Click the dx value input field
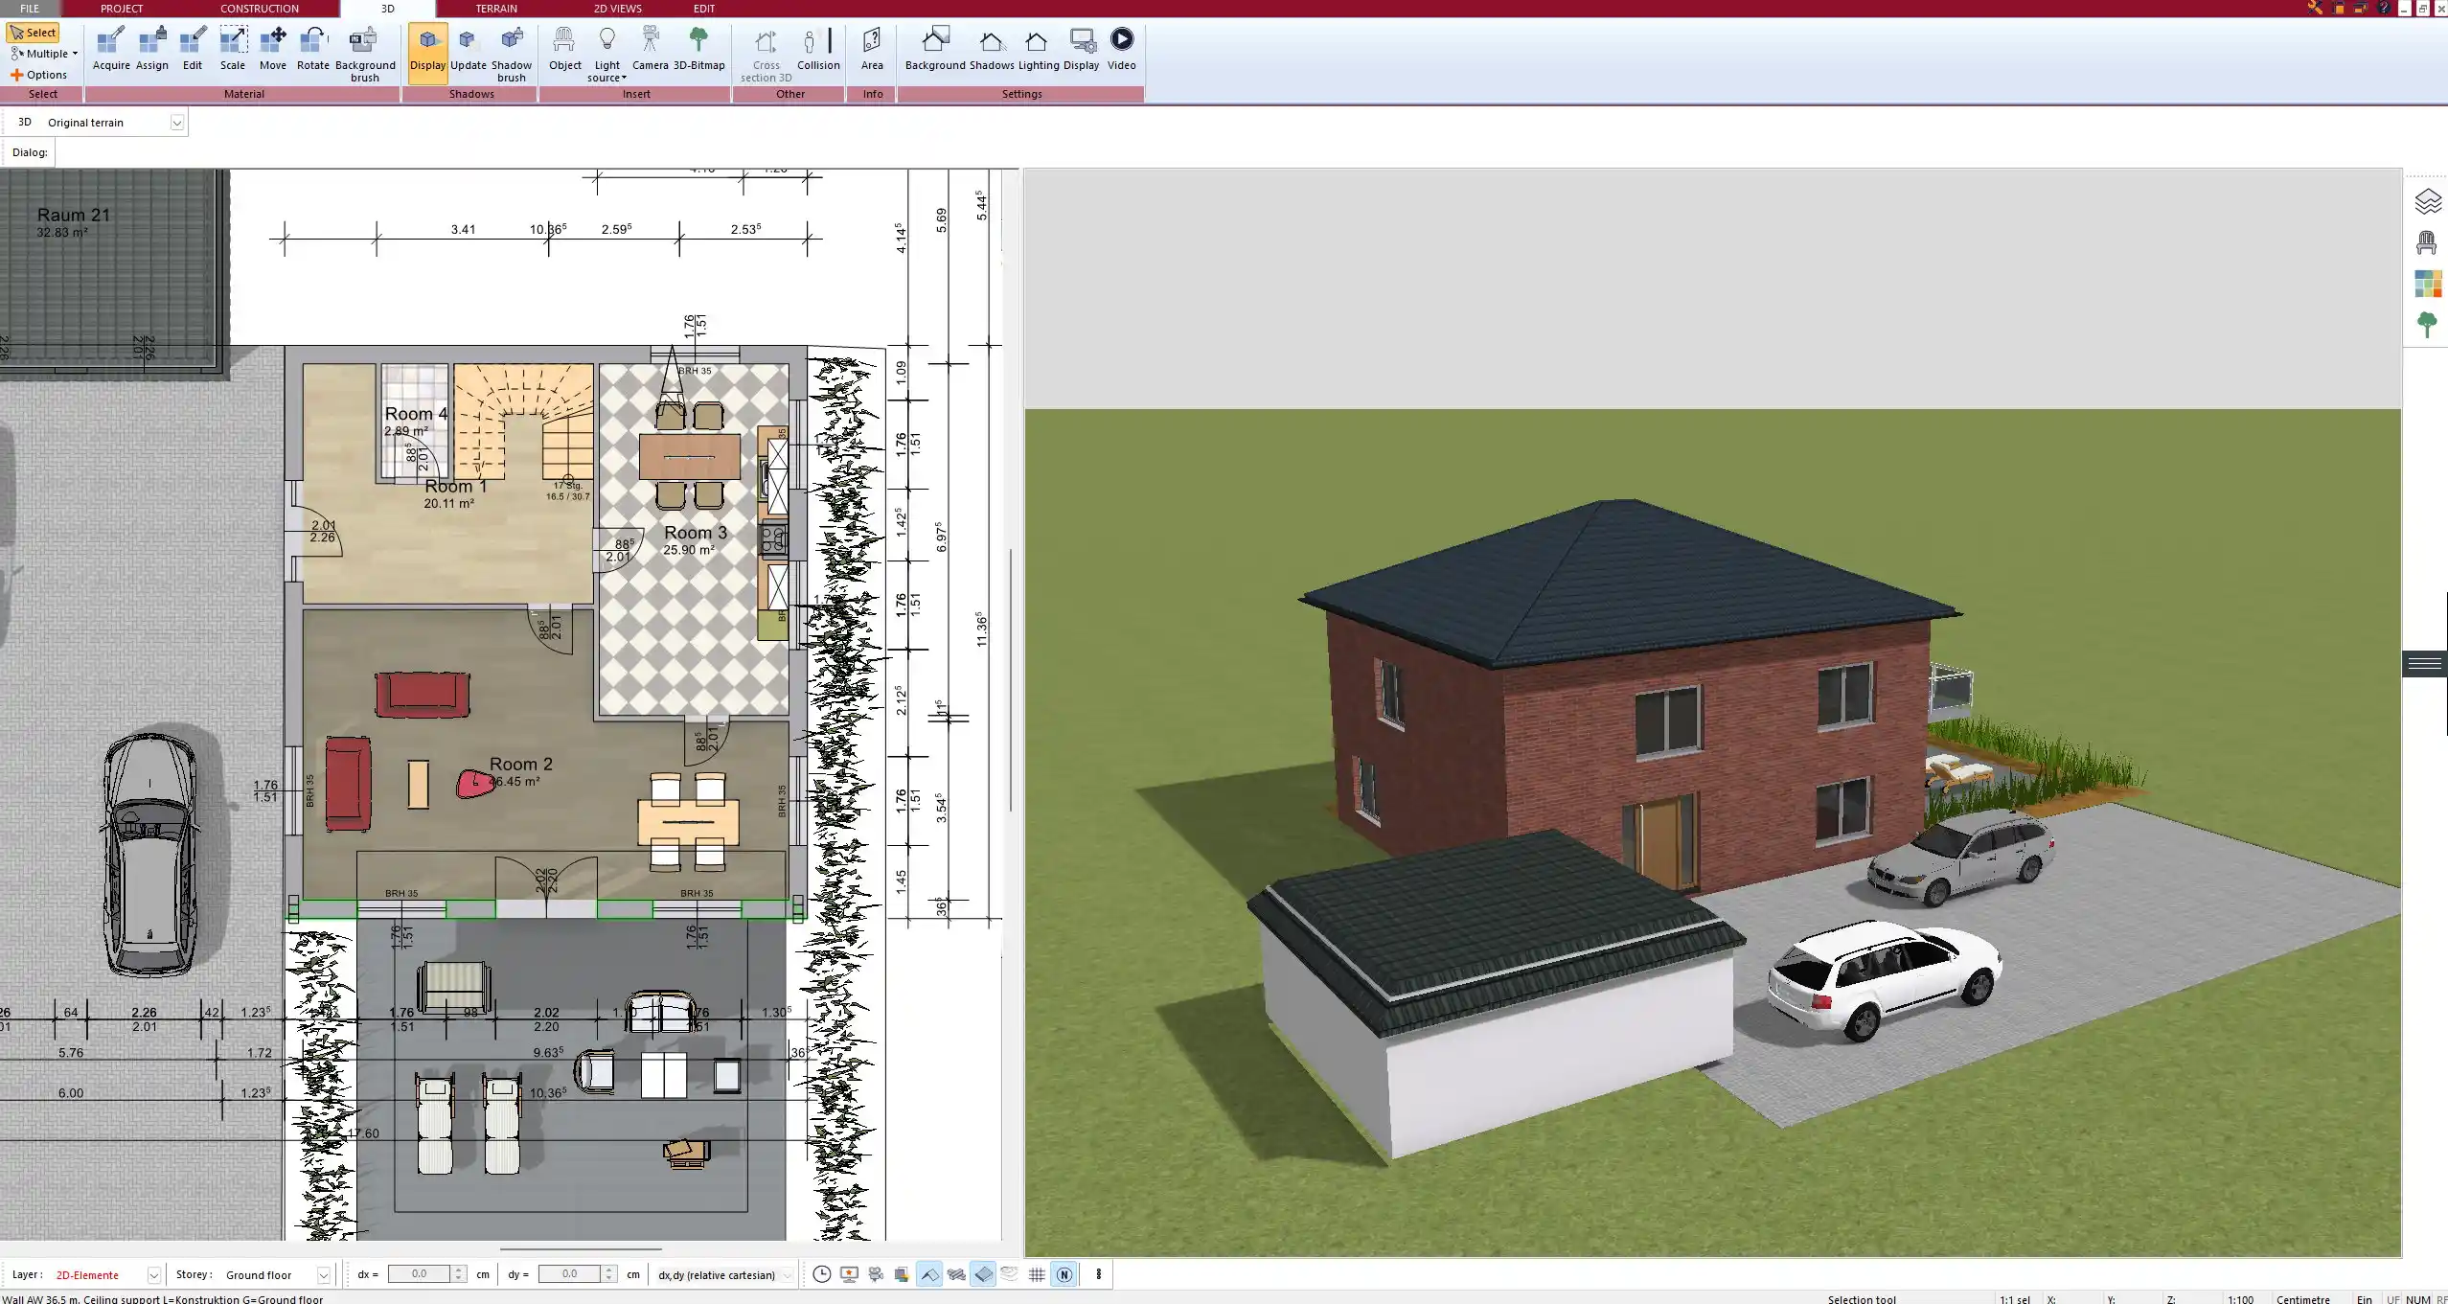This screenshot has width=2448, height=1304. click(420, 1274)
